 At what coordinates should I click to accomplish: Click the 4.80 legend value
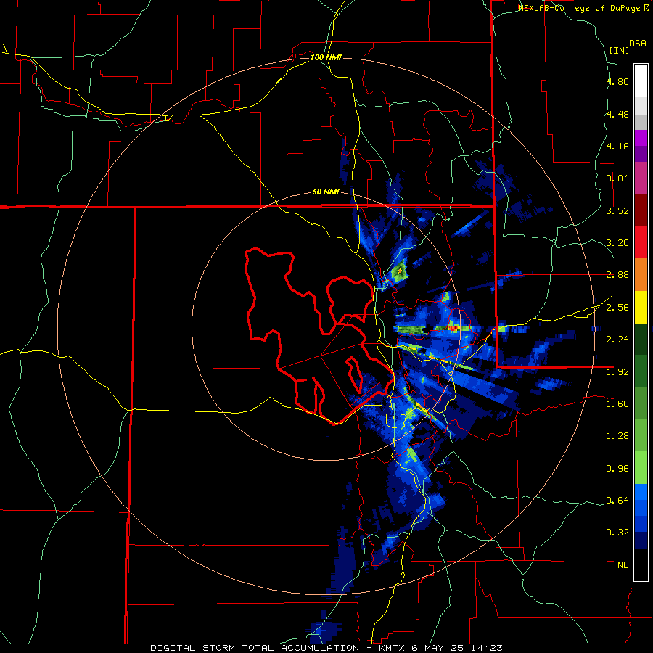617,81
